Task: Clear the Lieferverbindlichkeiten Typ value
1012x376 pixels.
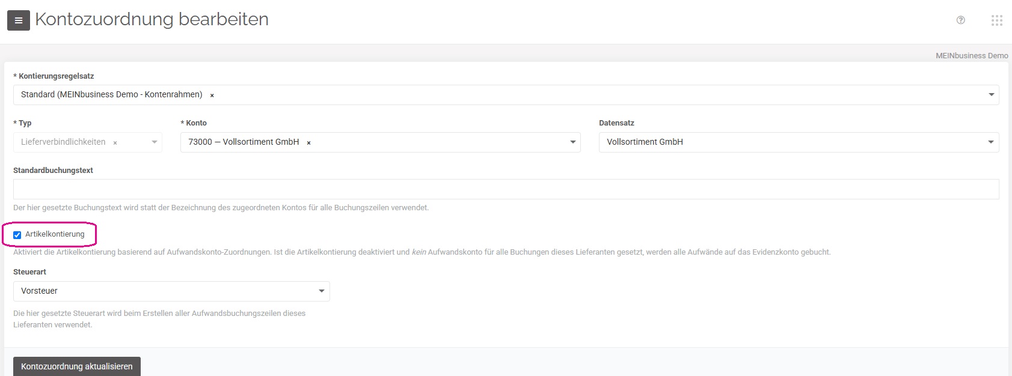Action: click(115, 142)
